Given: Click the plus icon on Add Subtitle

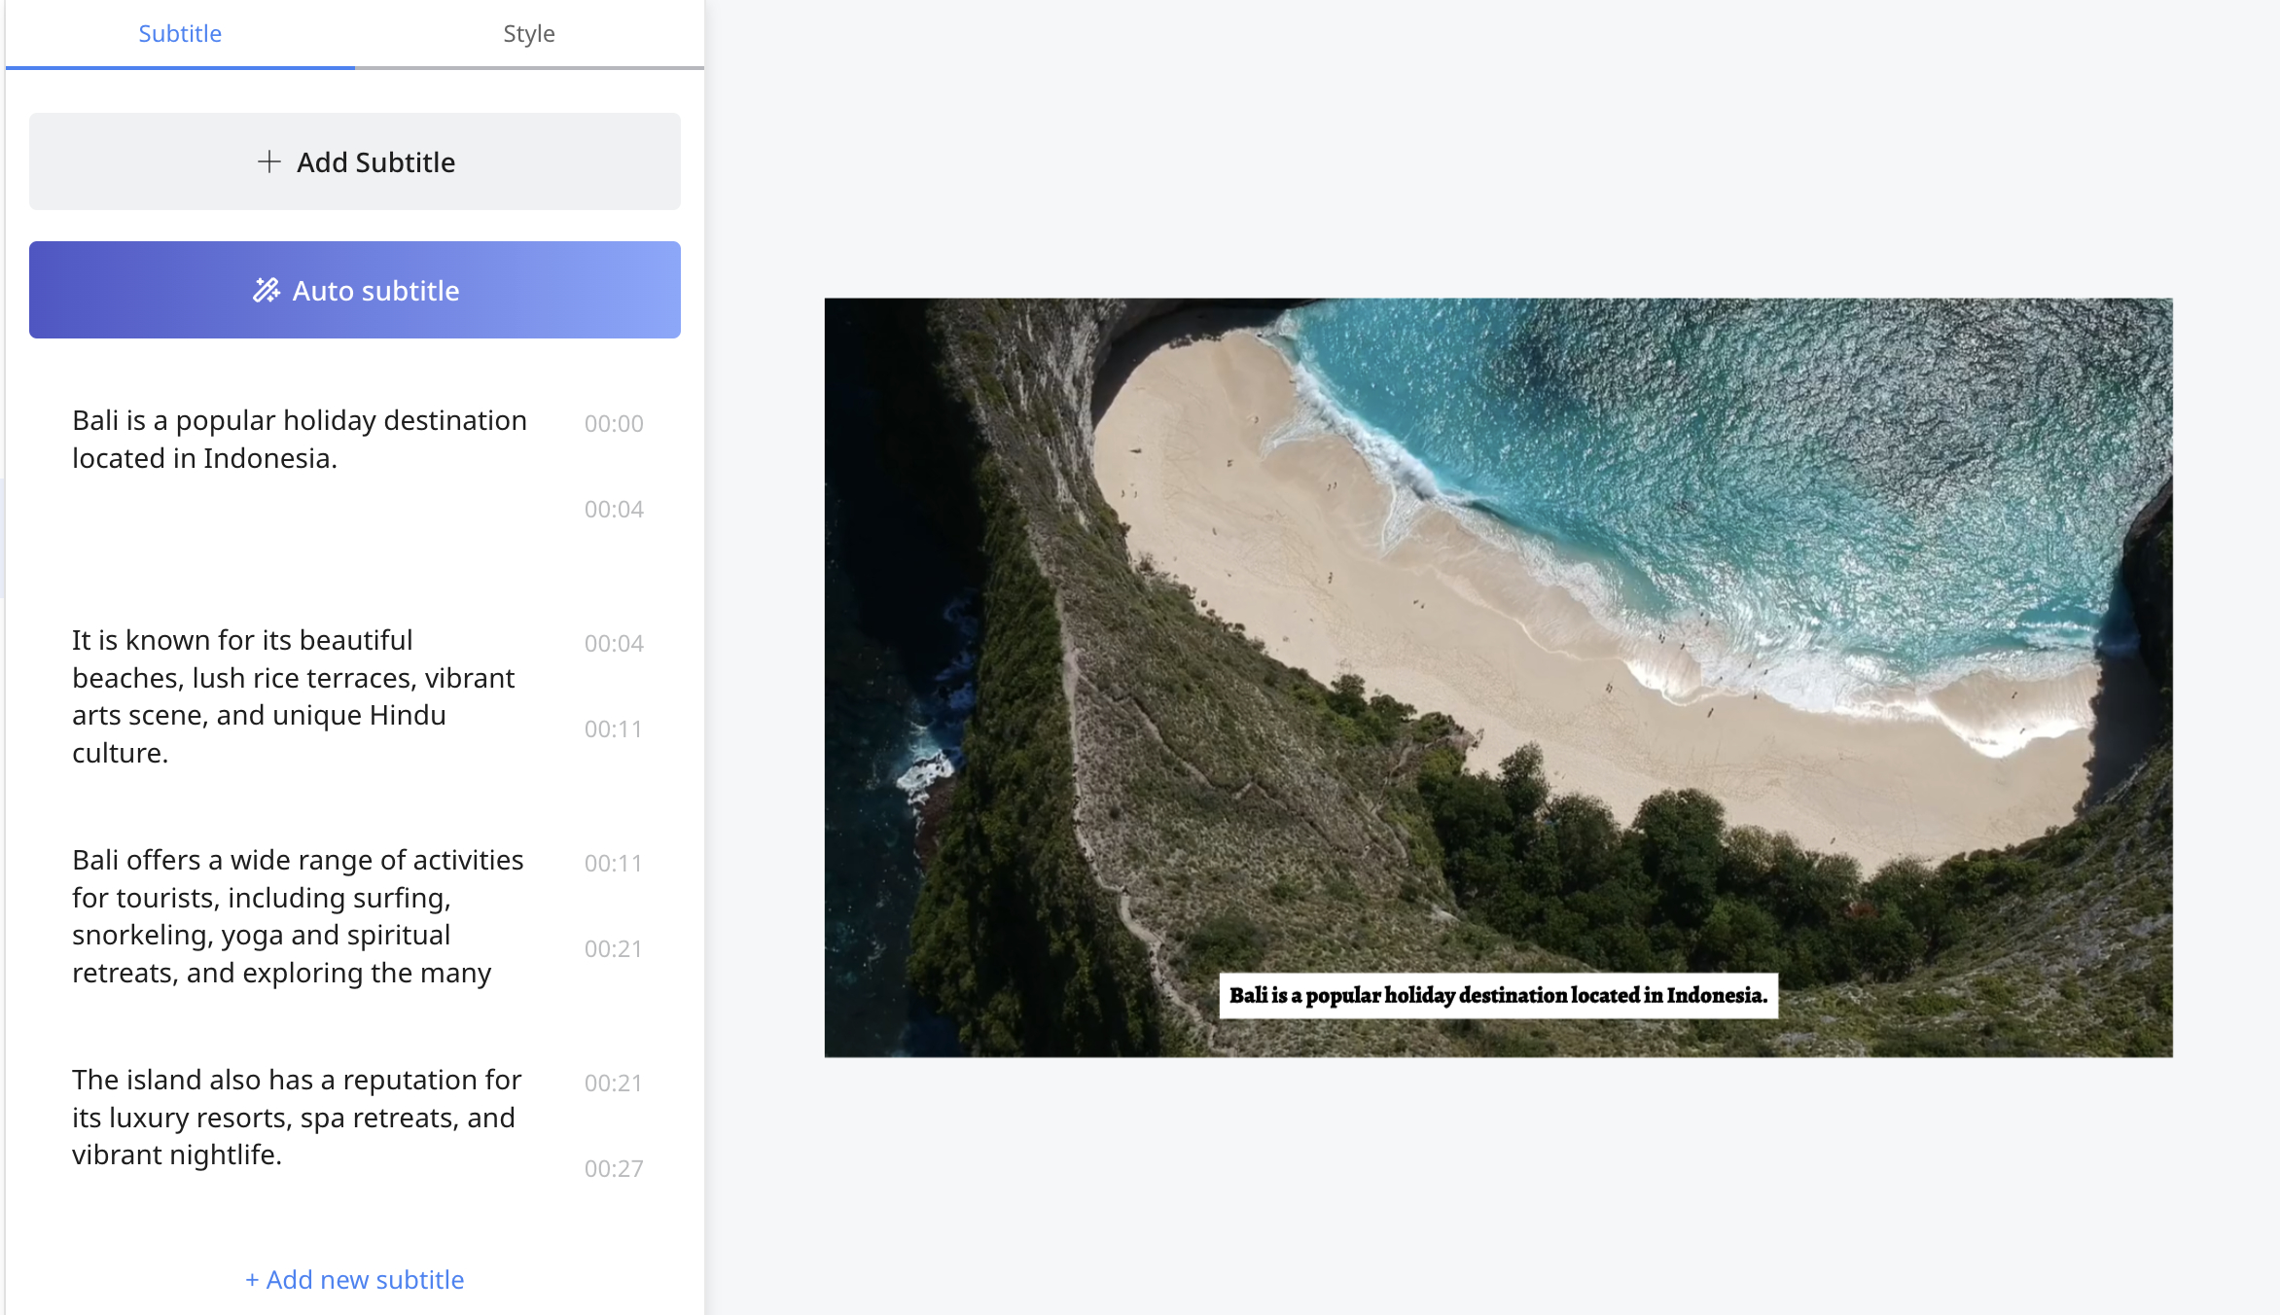Looking at the screenshot, I should coord(269,161).
